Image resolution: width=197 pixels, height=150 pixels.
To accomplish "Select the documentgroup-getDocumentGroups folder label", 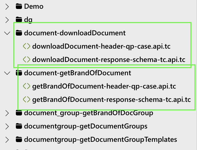I will coord(86,126).
